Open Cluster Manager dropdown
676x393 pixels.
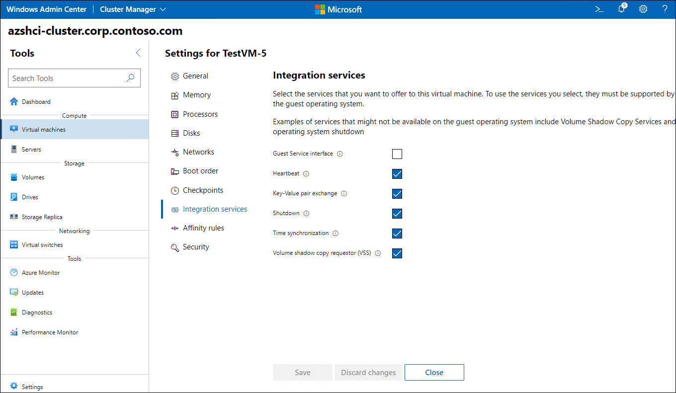pyautogui.click(x=133, y=9)
